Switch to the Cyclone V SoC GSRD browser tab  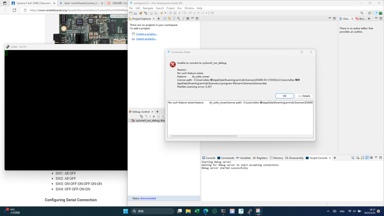(x=33, y=3)
